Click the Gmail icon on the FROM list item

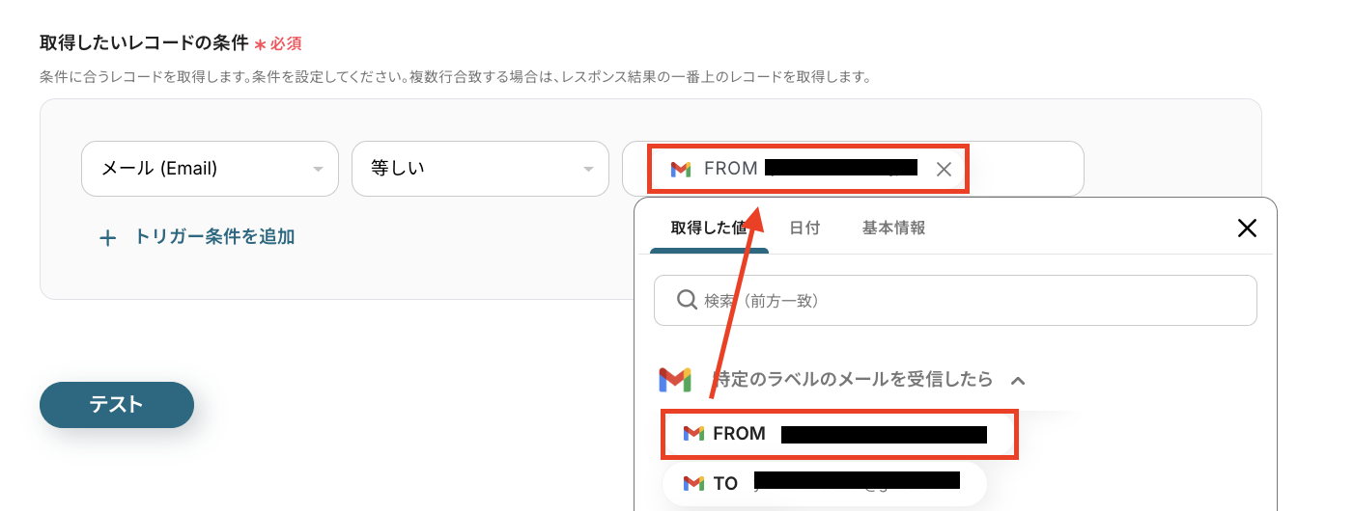693,434
